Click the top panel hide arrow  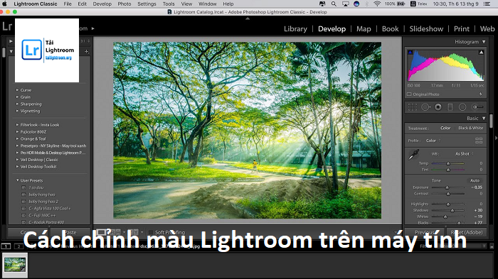pyautogui.click(x=248, y=18)
